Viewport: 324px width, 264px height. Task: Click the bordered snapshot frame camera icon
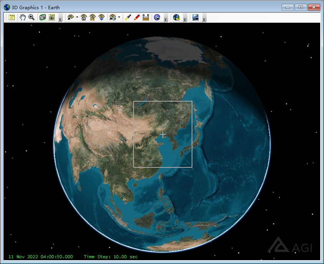coord(52,17)
